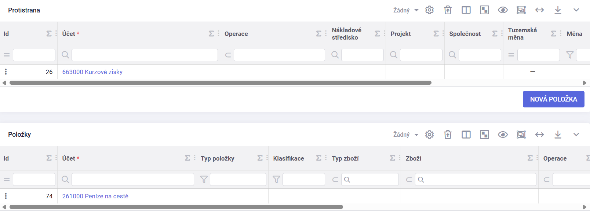Click the horizontal scrollbar under Protistrana table
This screenshot has width=590, height=213.
pos(220,83)
